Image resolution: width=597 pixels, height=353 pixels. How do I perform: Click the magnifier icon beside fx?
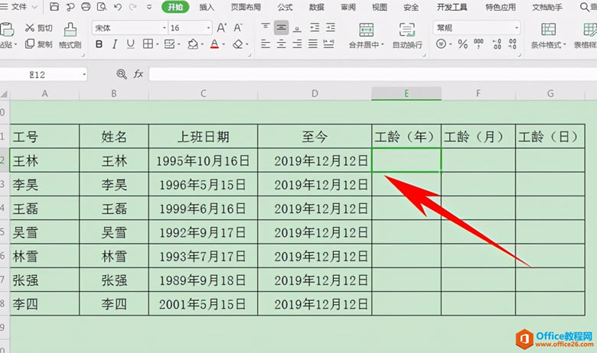(x=122, y=74)
